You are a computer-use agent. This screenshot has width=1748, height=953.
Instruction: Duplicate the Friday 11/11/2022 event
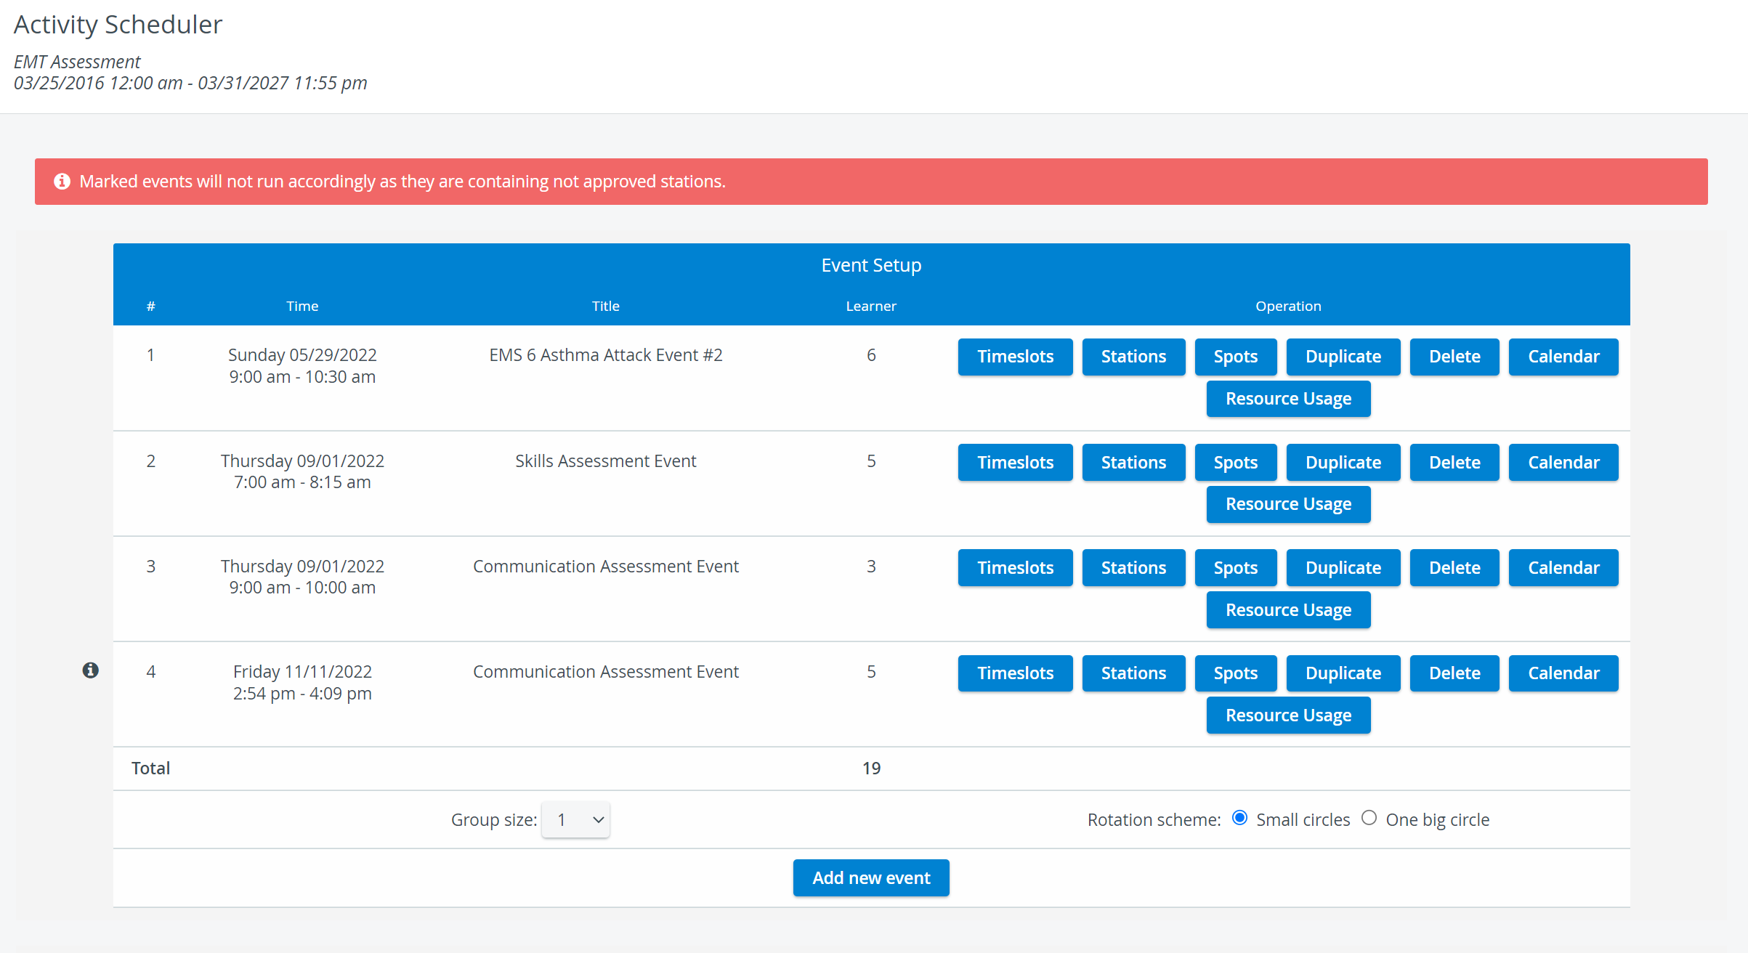point(1343,673)
